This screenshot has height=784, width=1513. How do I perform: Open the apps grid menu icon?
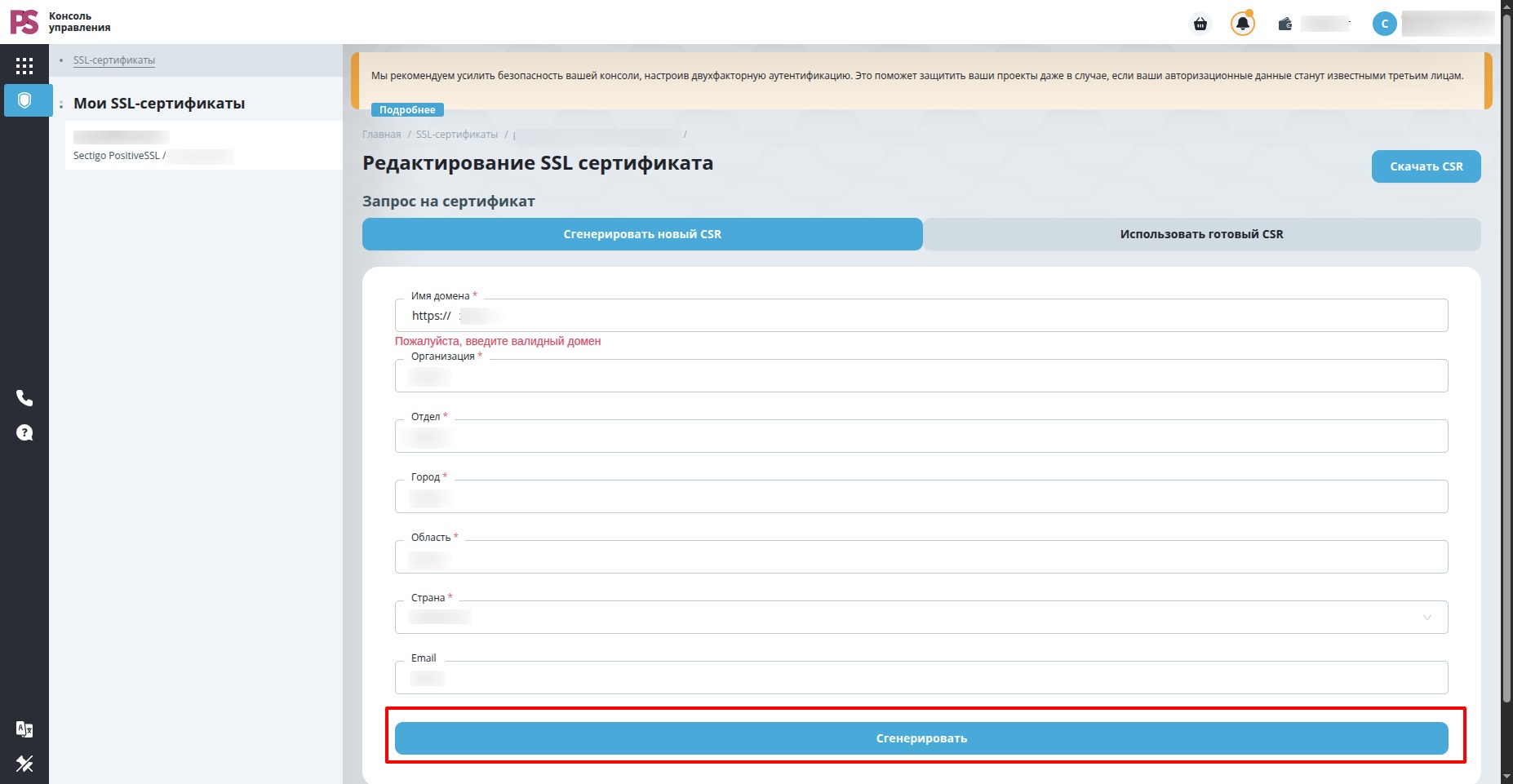coord(24,66)
